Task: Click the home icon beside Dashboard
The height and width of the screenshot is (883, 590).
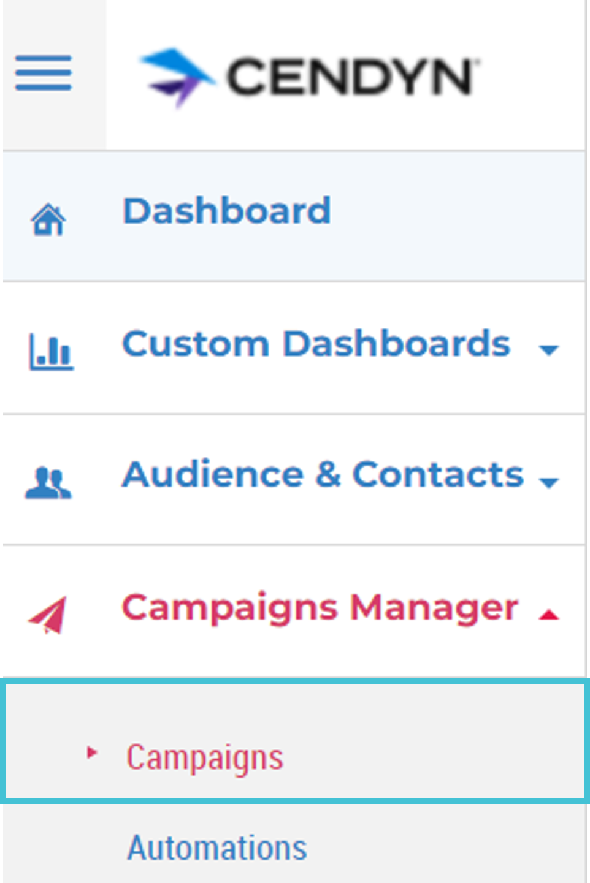Action: pos(48,220)
